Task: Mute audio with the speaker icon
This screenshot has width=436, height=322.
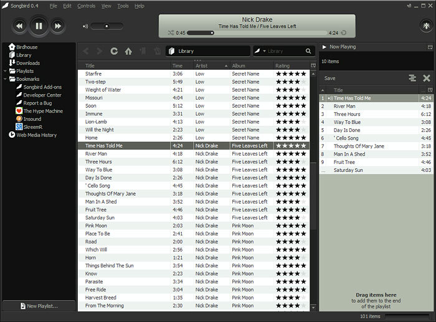Action: tap(85, 26)
